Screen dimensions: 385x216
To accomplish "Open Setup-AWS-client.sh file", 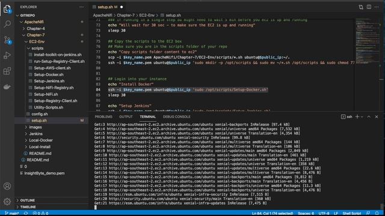I will [52, 68].
